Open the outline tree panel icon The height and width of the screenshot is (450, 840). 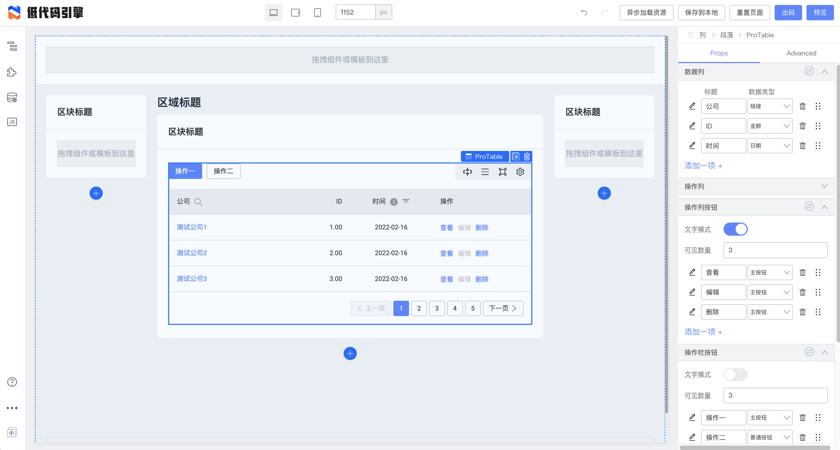pos(12,46)
